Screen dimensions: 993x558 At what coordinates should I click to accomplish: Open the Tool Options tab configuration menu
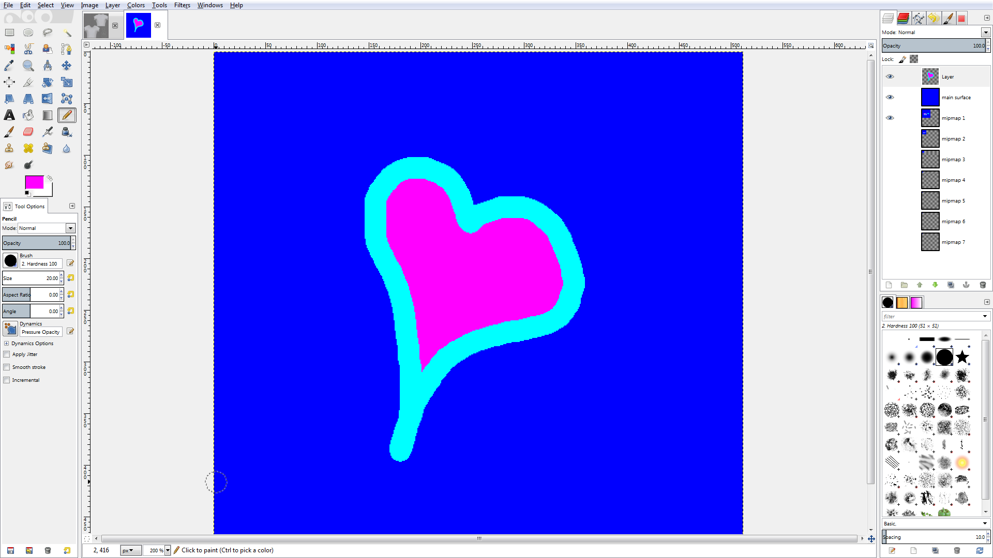(x=72, y=206)
